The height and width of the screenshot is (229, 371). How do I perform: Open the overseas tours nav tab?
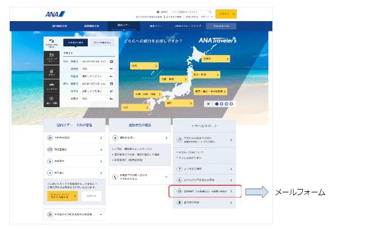[x=156, y=26]
